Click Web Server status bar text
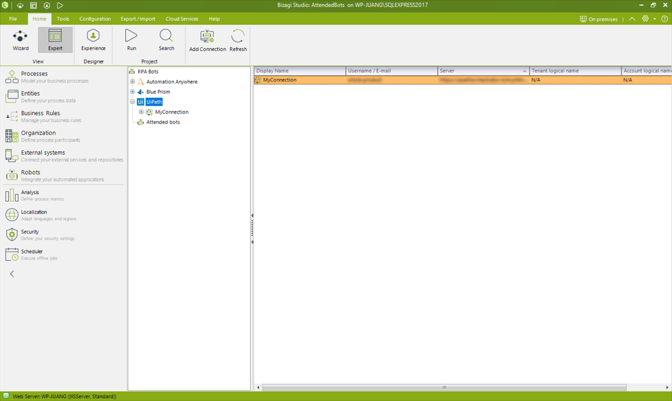This screenshot has width=672, height=401. [x=64, y=396]
